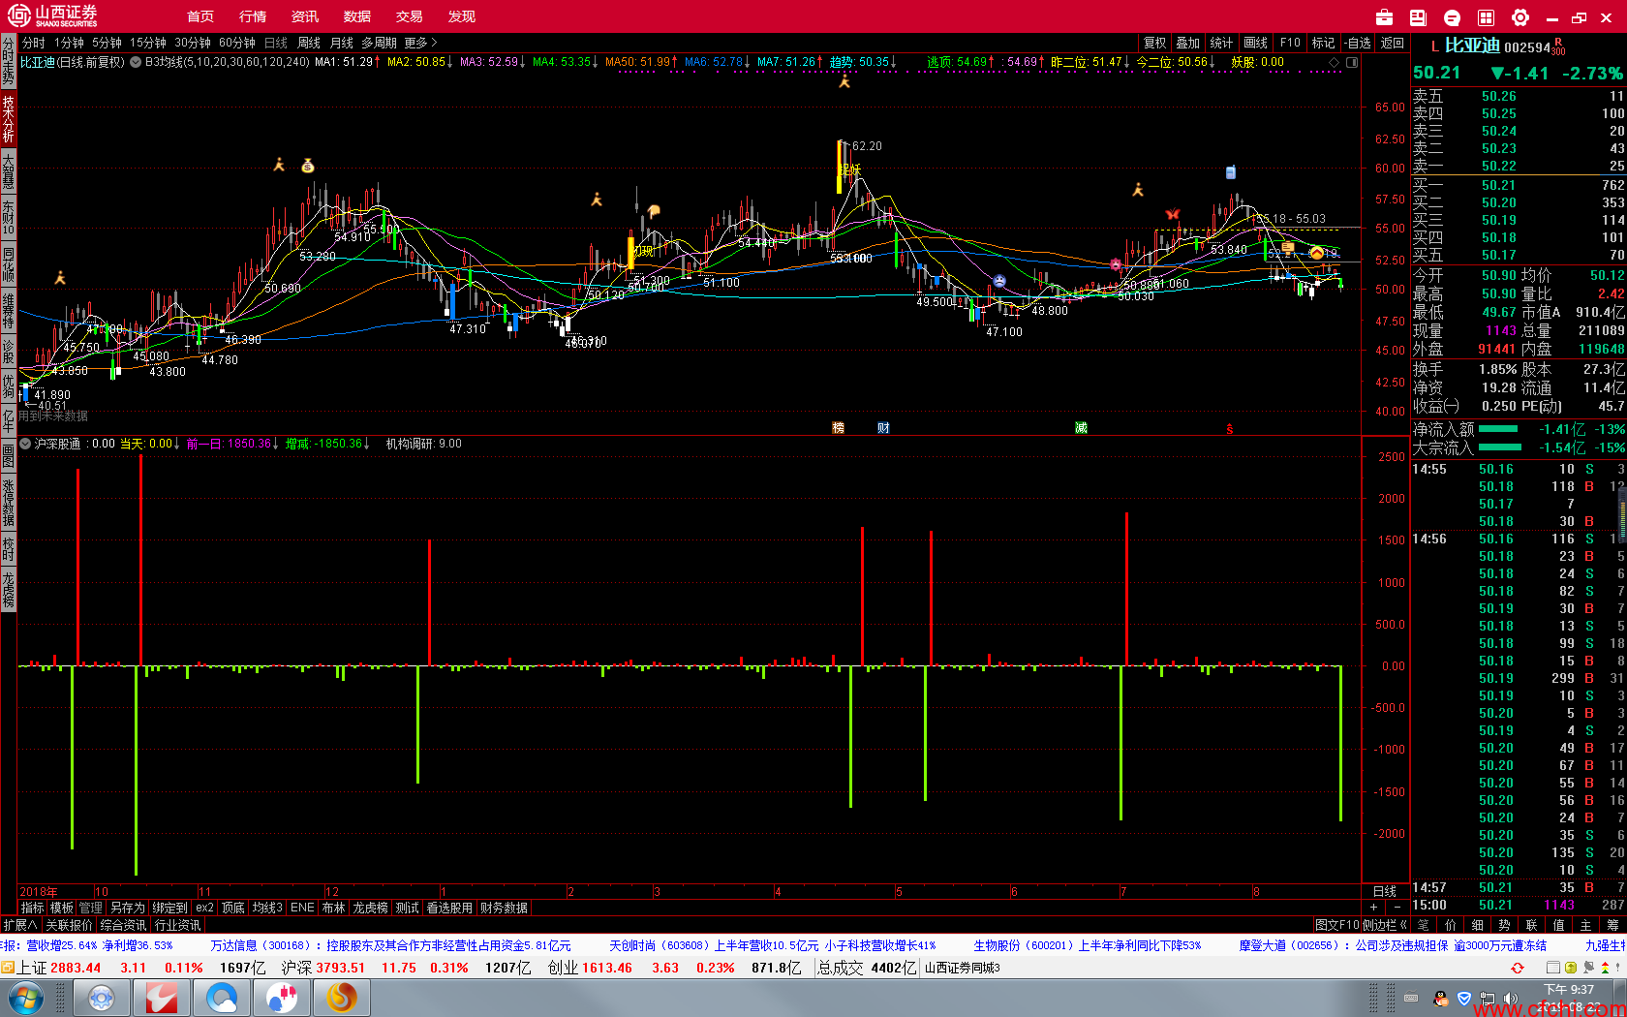The image size is (1627, 1017).
Task: Open the Windows Start menu
Action: (x=24, y=998)
